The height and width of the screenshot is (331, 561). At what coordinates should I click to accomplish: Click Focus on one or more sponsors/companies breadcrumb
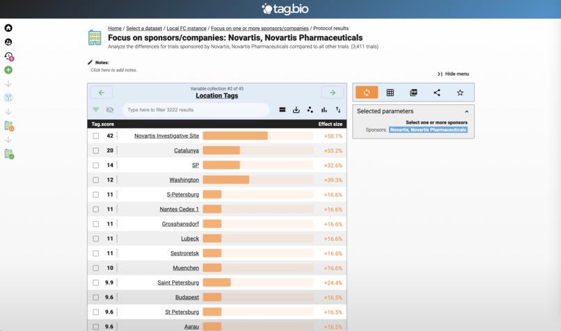pos(260,29)
